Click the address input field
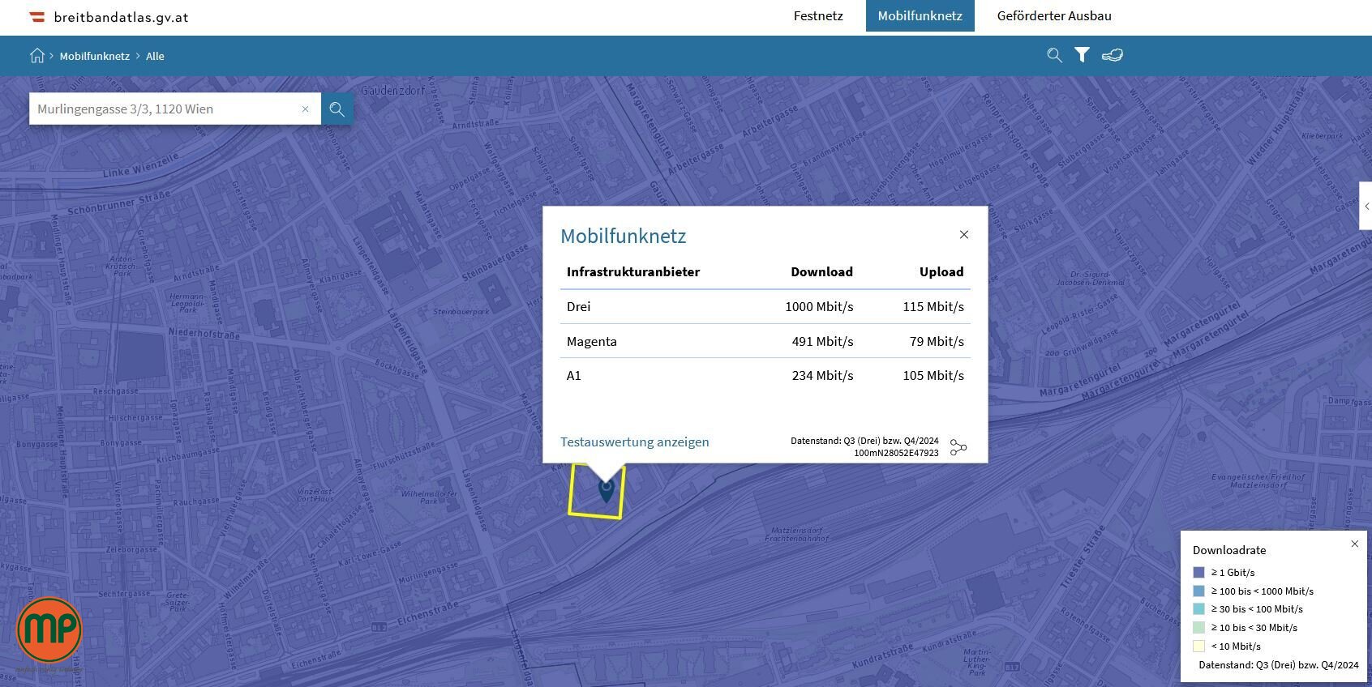 (x=166, y=109)
